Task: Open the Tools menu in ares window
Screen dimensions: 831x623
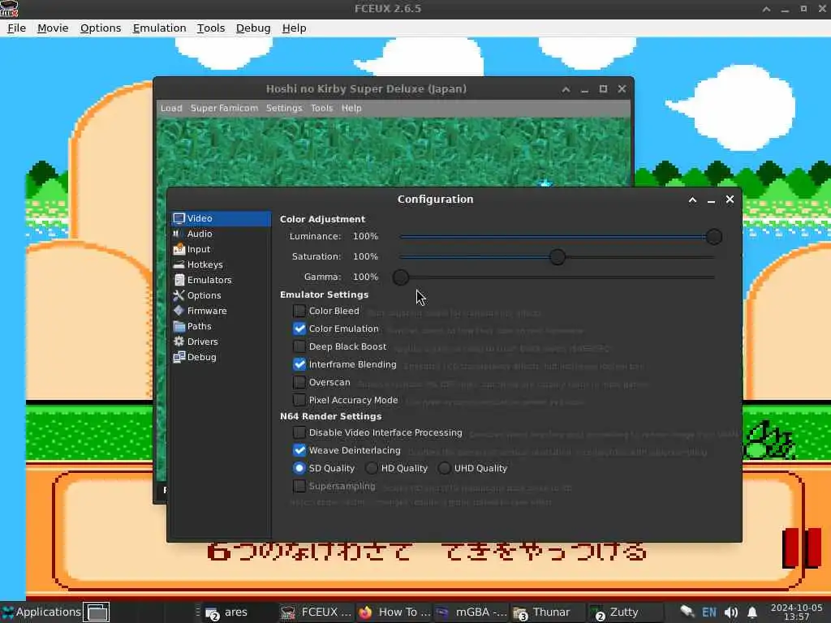Action: click(x=321, y=108)
